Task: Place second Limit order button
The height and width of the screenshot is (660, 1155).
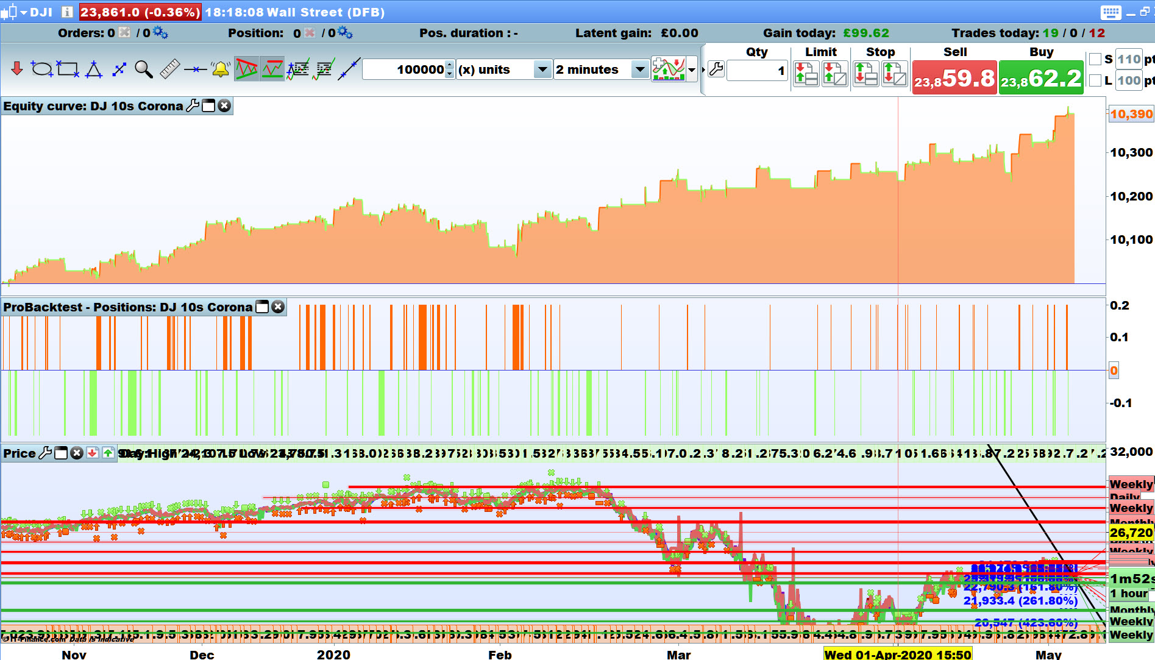Action: [834, 74]
